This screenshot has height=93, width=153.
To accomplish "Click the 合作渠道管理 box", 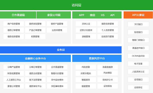I will pos(57,67).
